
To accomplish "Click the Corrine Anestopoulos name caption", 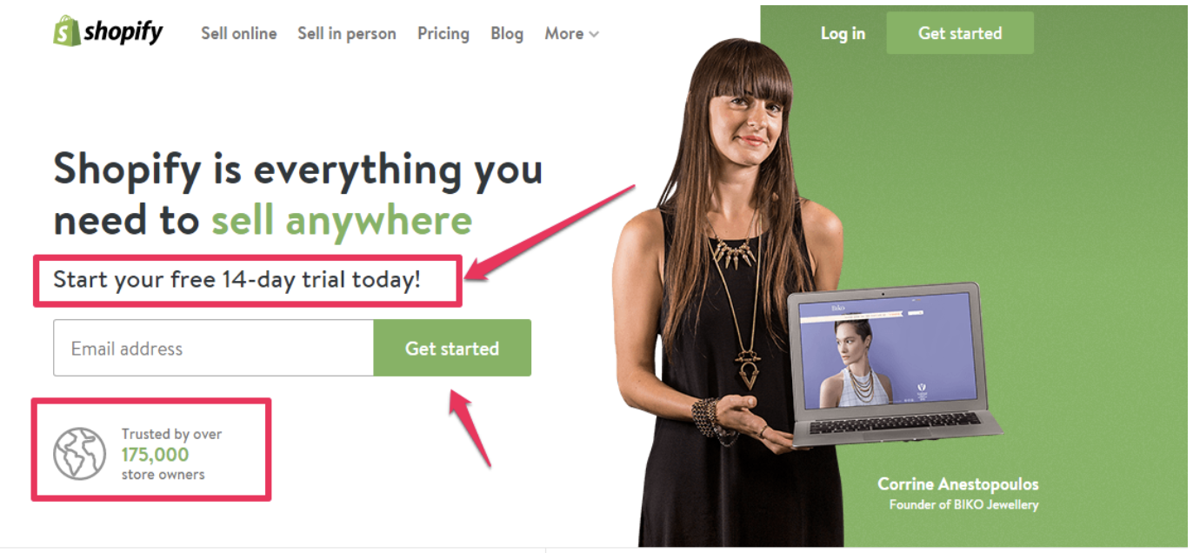I will coord(958,484).
